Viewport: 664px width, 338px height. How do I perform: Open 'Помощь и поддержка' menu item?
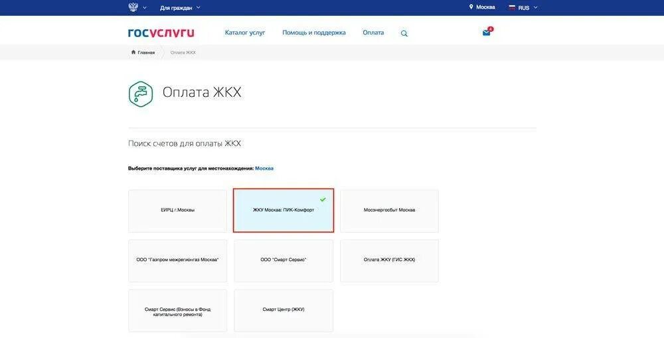point(314,32)
